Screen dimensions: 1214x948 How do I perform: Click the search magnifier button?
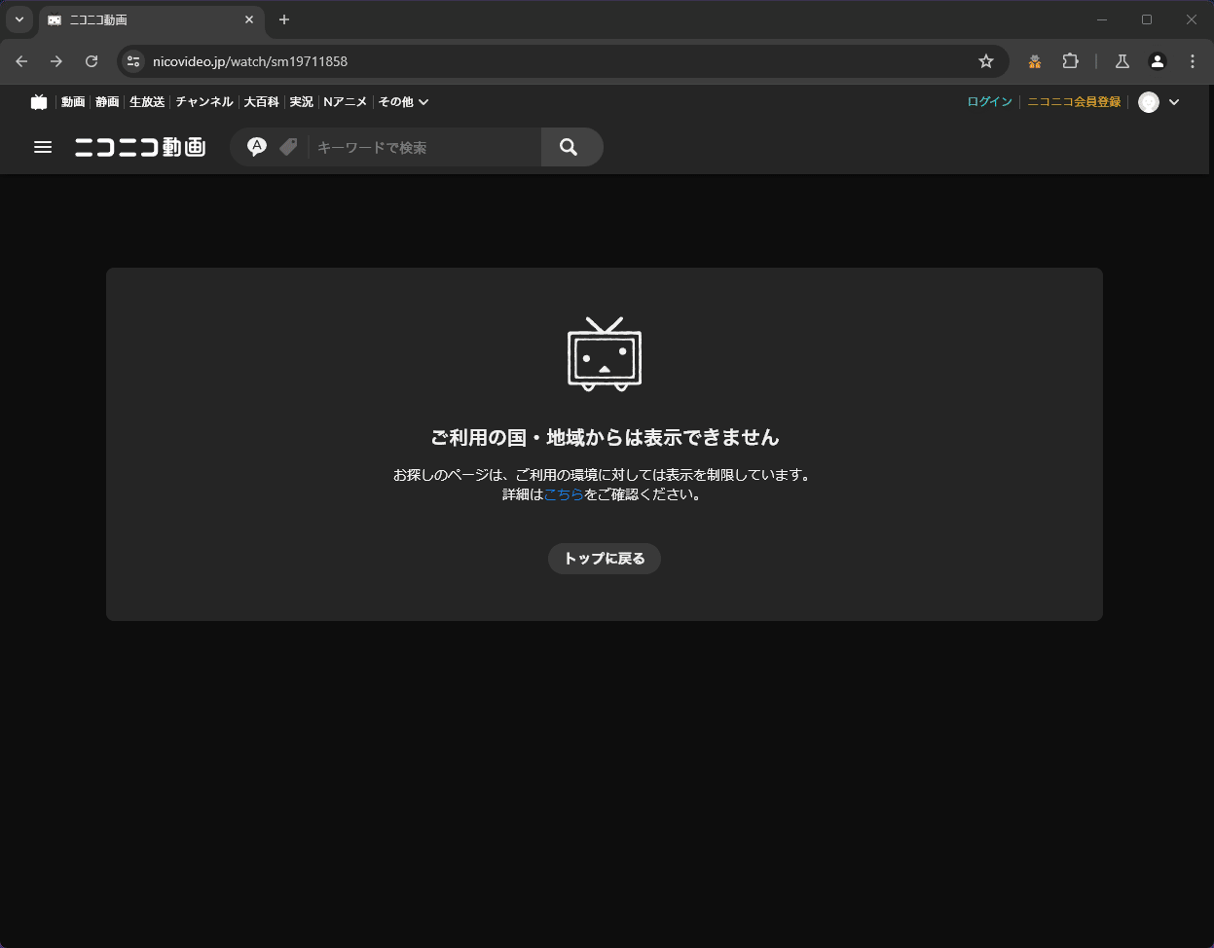[x=570, y=147]
